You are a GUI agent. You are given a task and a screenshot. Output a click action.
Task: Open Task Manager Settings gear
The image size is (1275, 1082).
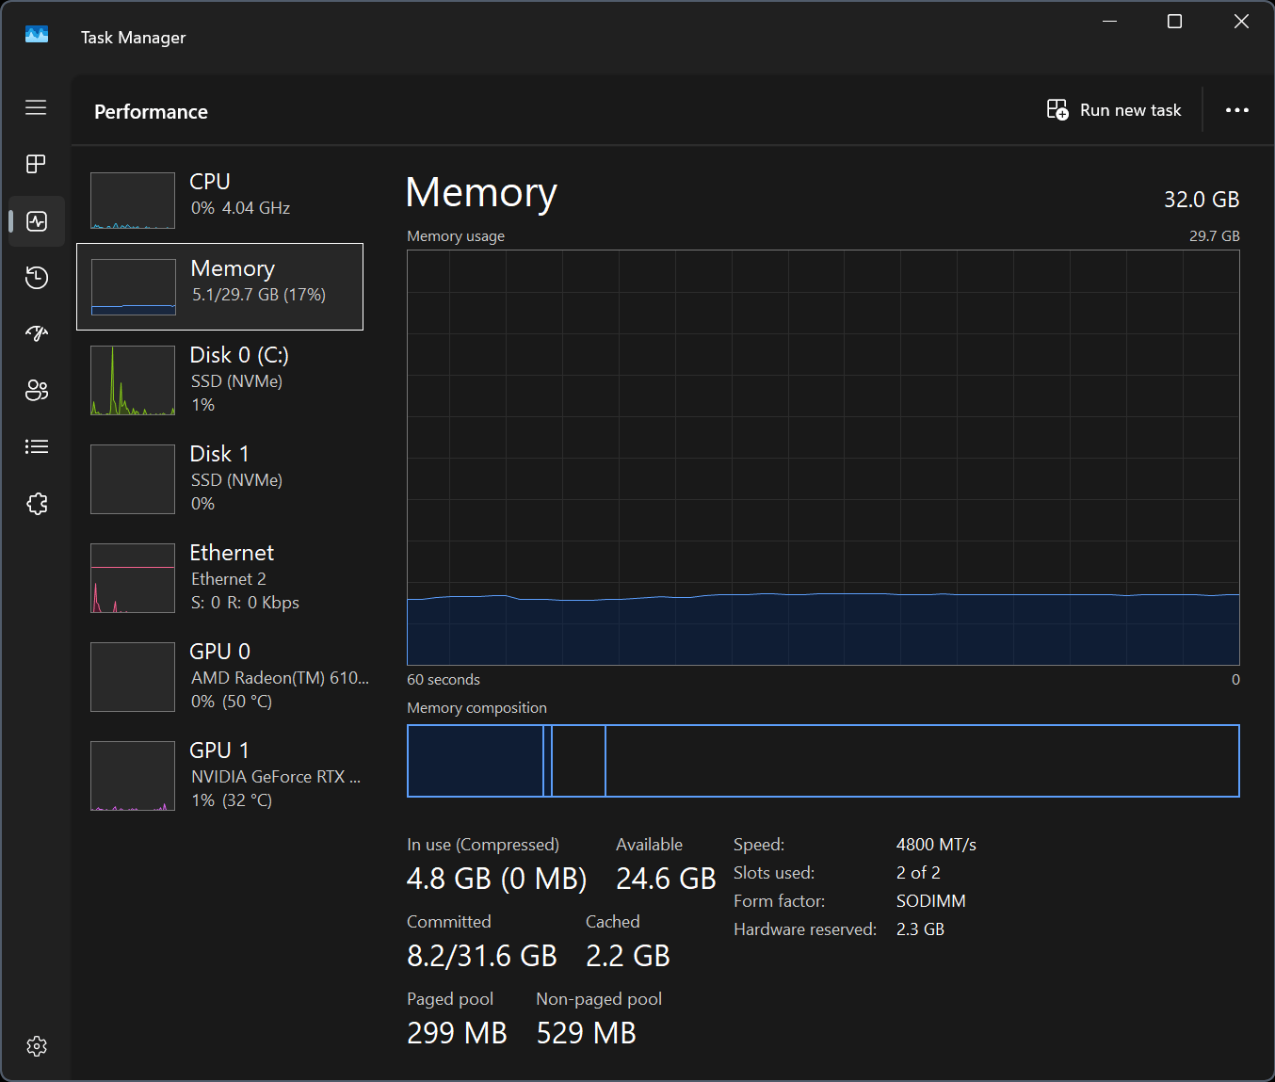(37, 1046)
